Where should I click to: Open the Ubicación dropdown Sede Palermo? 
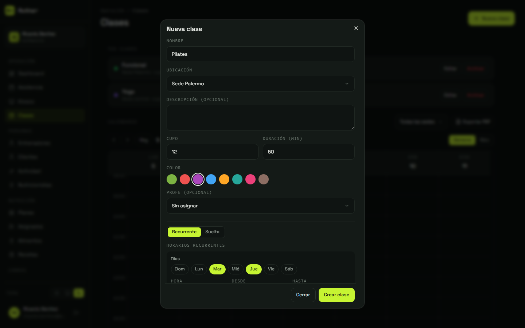261,84
